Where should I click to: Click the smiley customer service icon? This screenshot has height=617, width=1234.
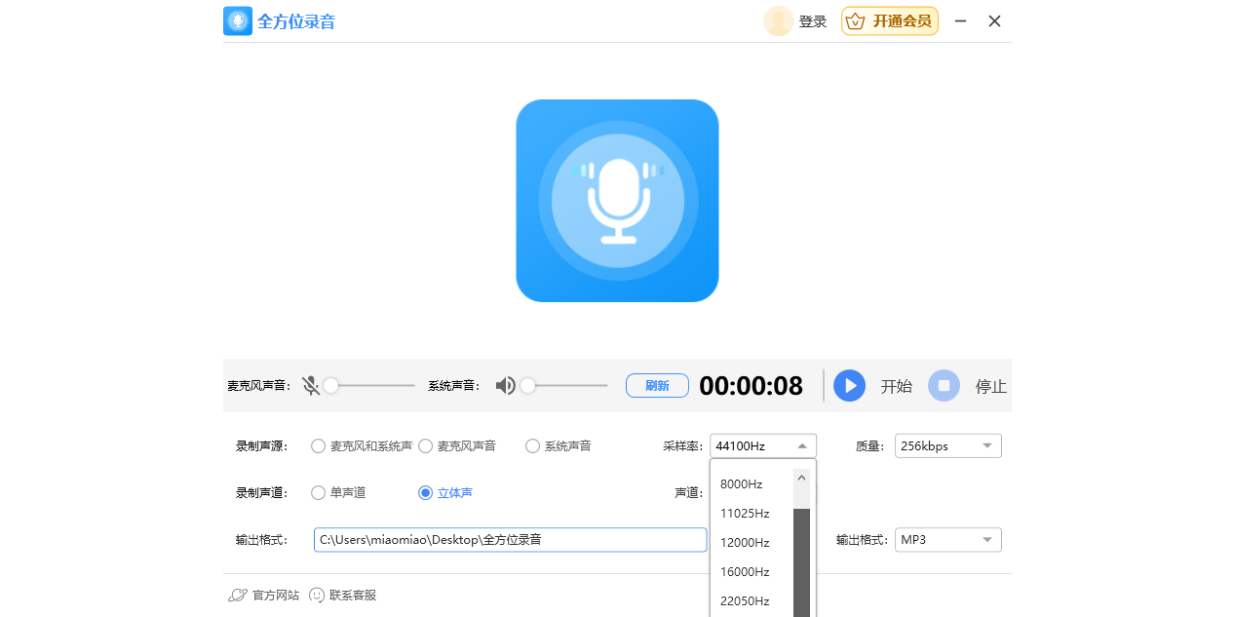point(317,596)
